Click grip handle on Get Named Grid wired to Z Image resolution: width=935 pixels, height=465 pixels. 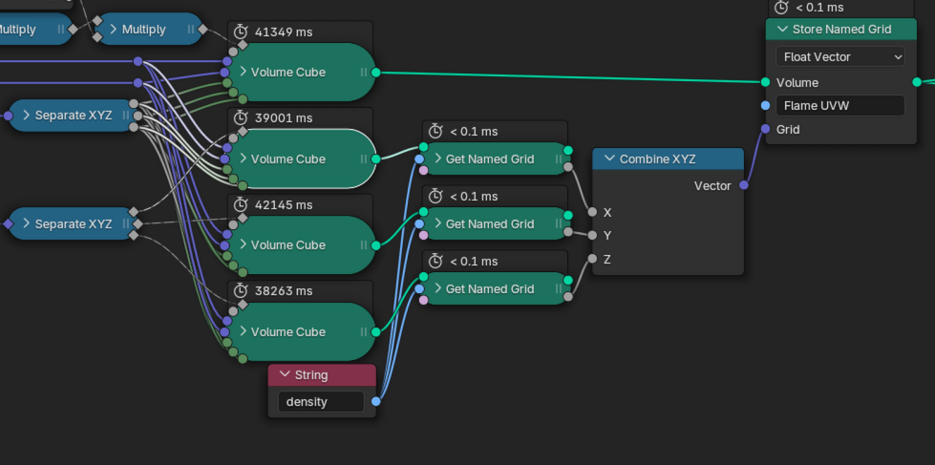[x=559, y=288]
